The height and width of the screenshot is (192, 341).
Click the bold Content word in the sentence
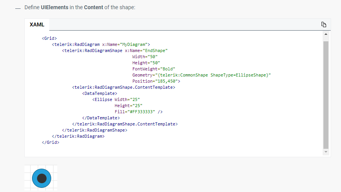[x=94, y=8]
